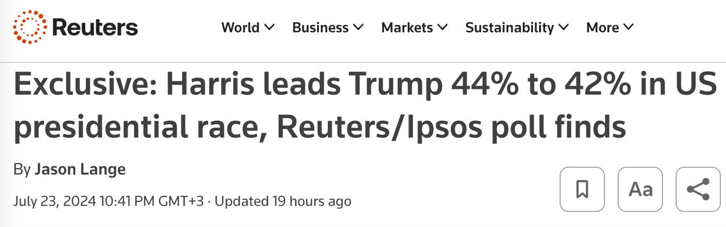Open the World menu

pyautogui.click(x=240, y=27)
